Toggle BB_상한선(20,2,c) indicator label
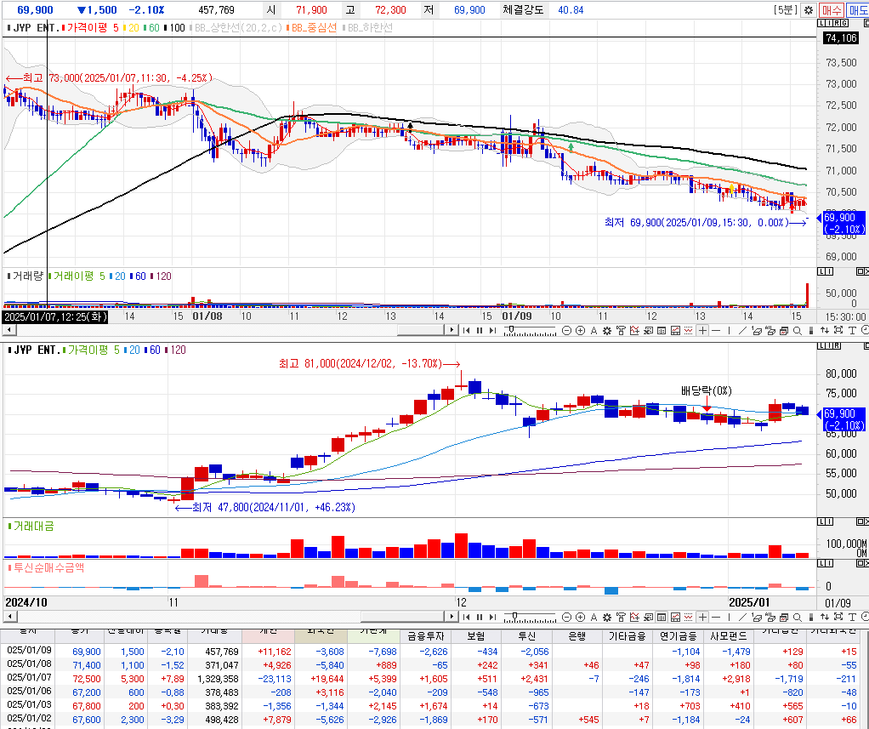The width and height of the screenshot is (869, 729). click(x=236, y=28)
